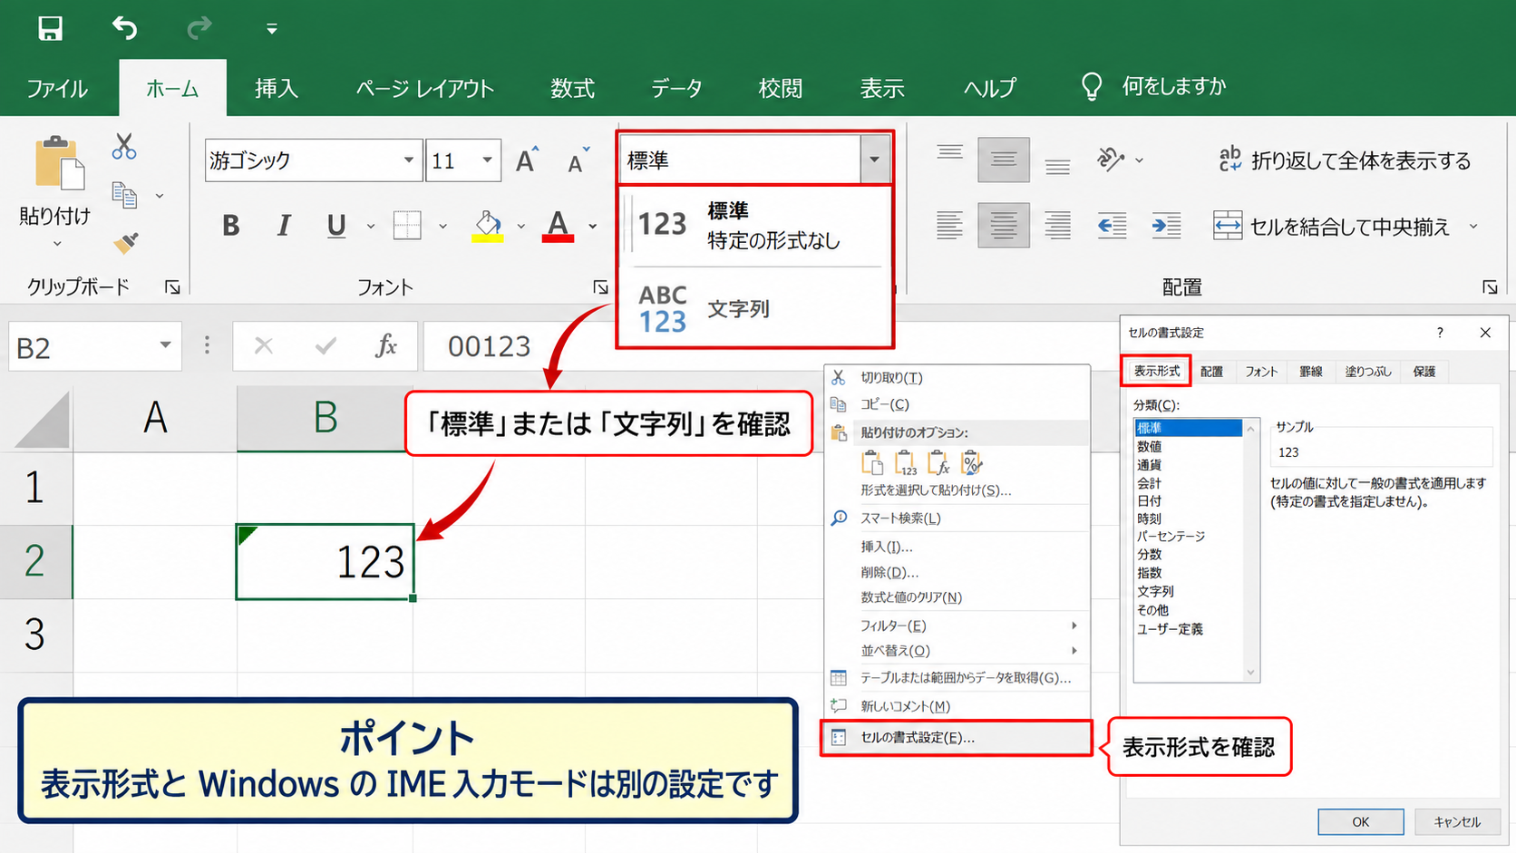
Task: Choose スマート検索(L) in context menu
Action: [957, 518]
